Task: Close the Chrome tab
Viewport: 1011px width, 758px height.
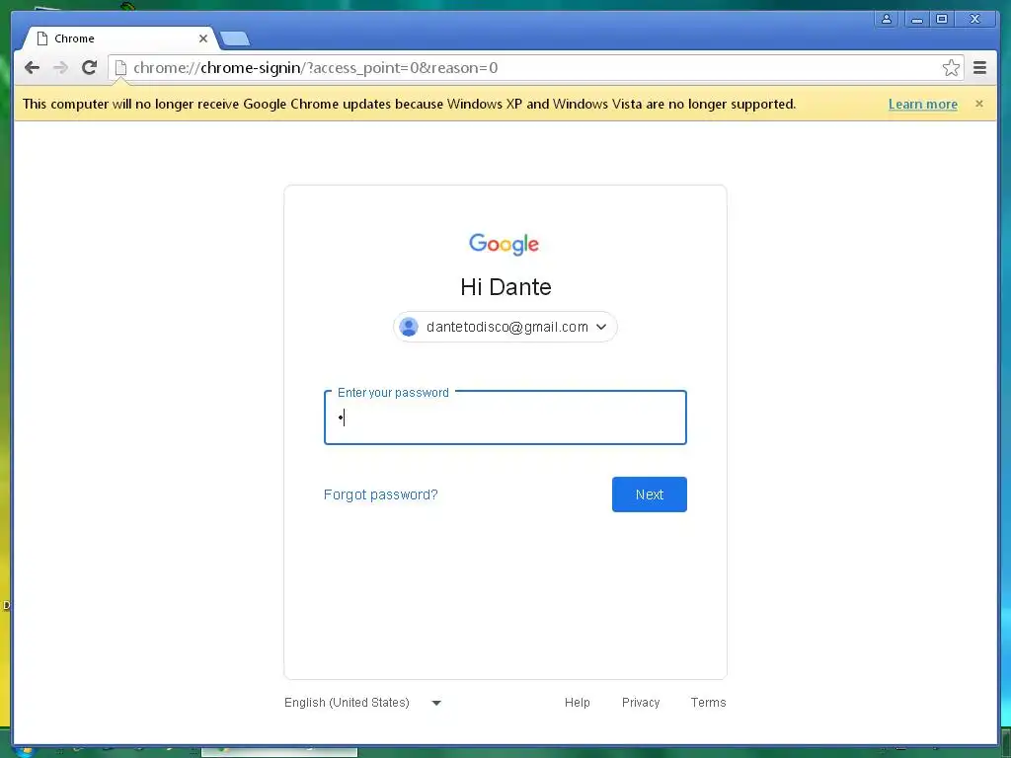Action: (203, 38)
